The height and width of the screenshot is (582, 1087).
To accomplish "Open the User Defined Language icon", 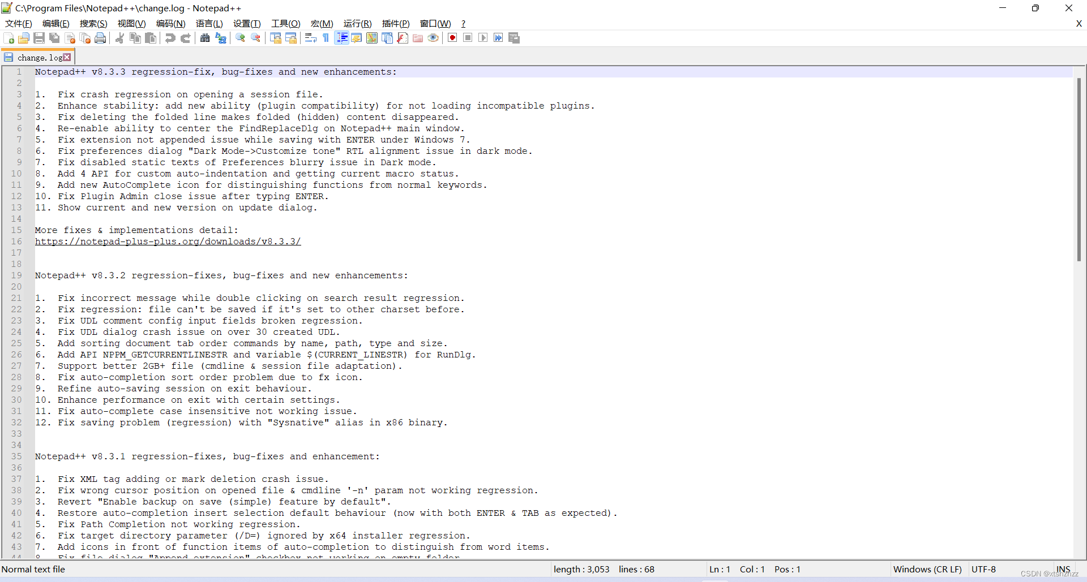I will 357,38.
